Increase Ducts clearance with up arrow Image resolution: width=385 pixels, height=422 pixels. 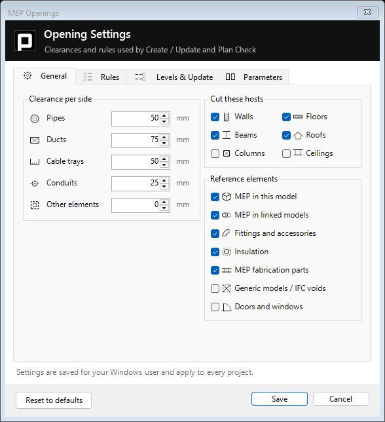click(x=164, y=137)
